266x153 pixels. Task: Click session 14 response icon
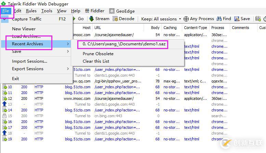tap(4, 110)
